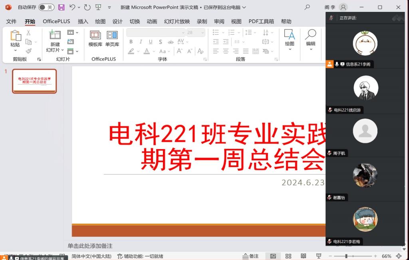Viewport: 409px width, 260px height.
Task: Switch to slide sorter view
Action: click(288, 256)
